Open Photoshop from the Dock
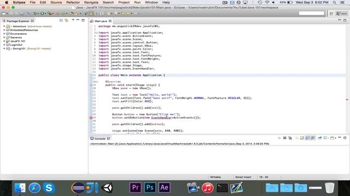Screen dimensions: 350x196 (x=150, y=187)
